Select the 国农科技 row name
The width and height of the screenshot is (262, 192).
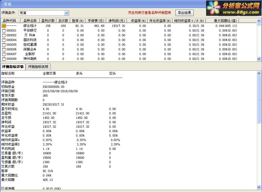30,40
